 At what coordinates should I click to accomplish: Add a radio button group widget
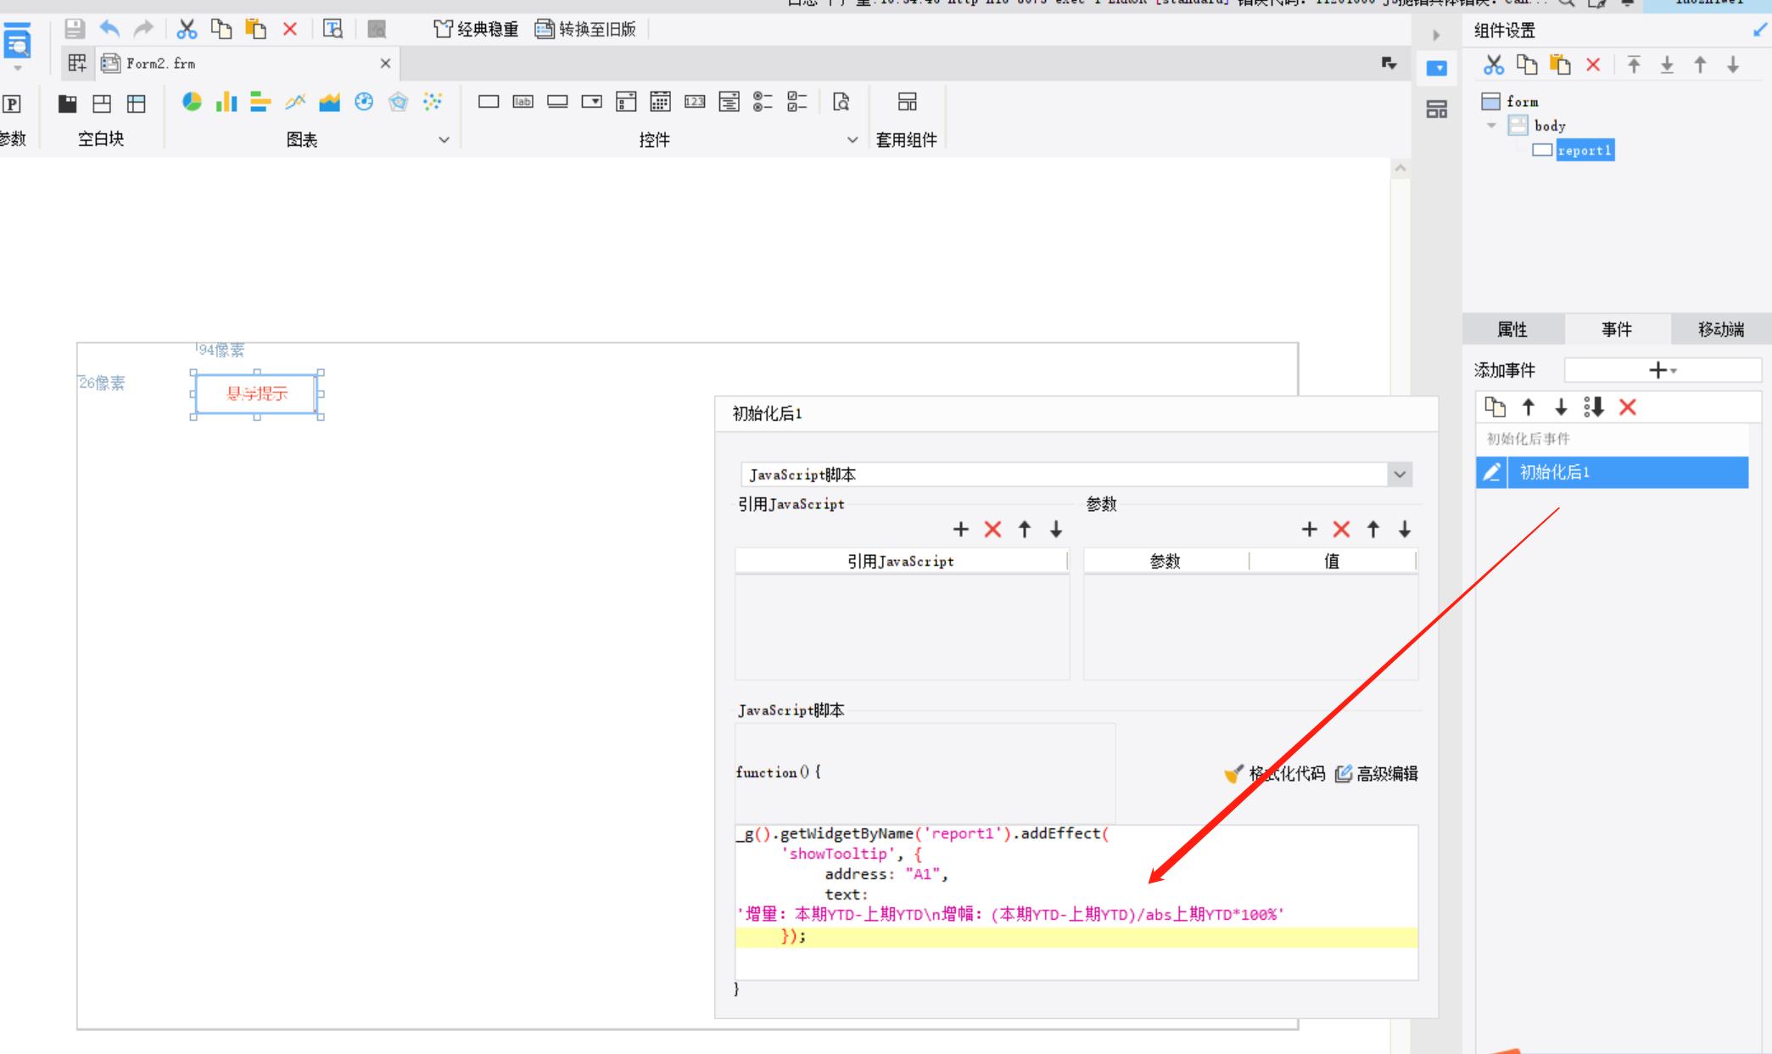click(763, 102)
